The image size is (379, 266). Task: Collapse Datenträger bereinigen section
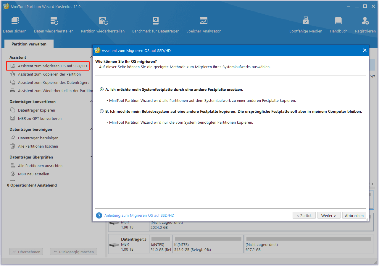click(x=91, y=129)
